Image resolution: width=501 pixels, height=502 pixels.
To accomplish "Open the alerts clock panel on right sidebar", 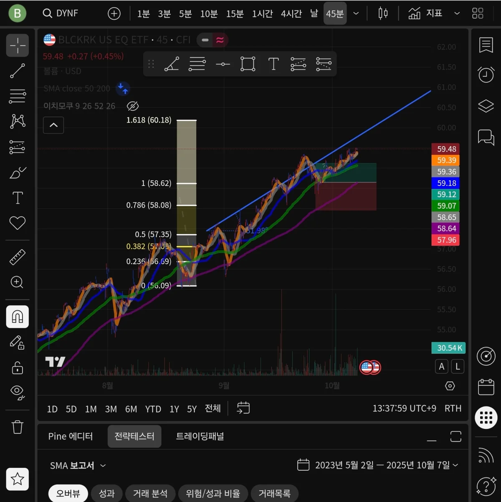I will [x=486, y=75].
